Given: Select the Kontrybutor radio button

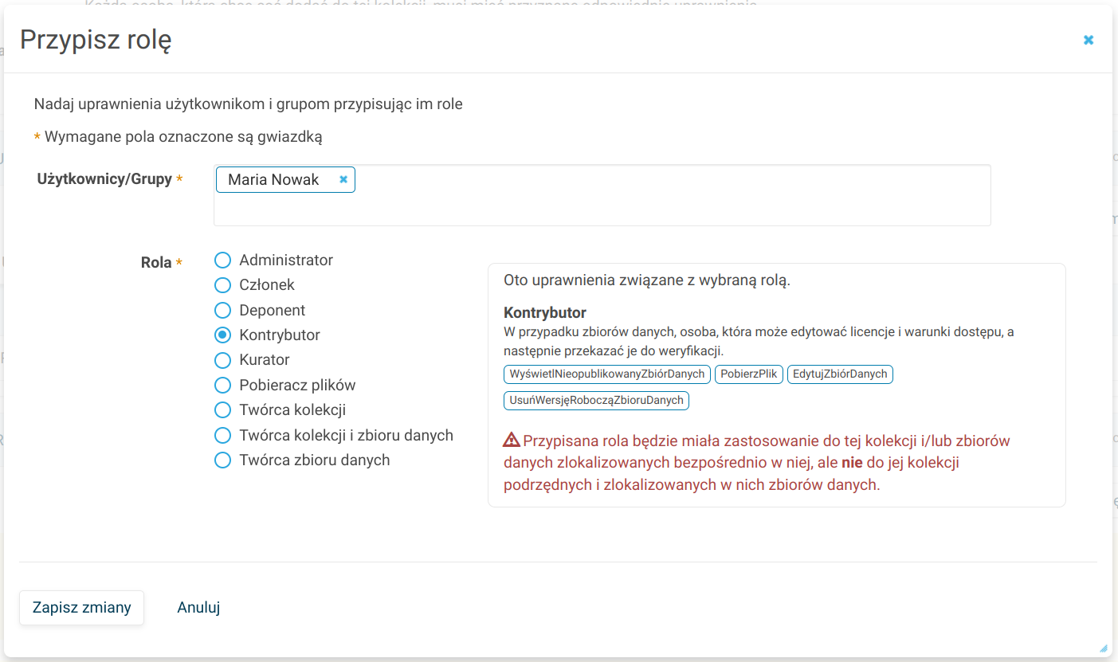Looking at the screenshot, I should tap(223, 335).
